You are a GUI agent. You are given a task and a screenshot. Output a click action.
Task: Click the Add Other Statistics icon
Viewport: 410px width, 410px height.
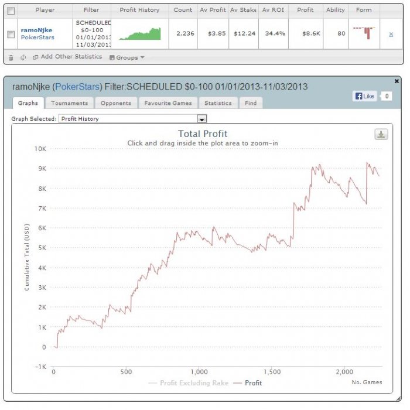click(x=35, y=57)
